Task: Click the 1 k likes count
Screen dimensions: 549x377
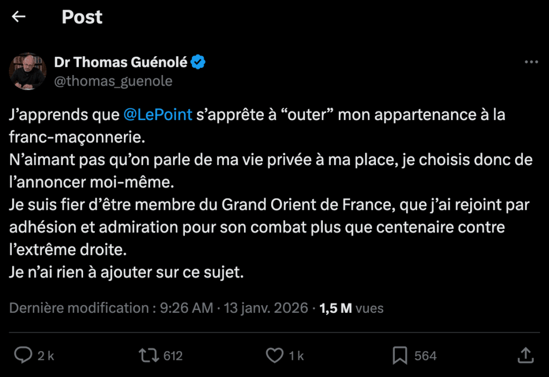Action: [x=296, y=356]
